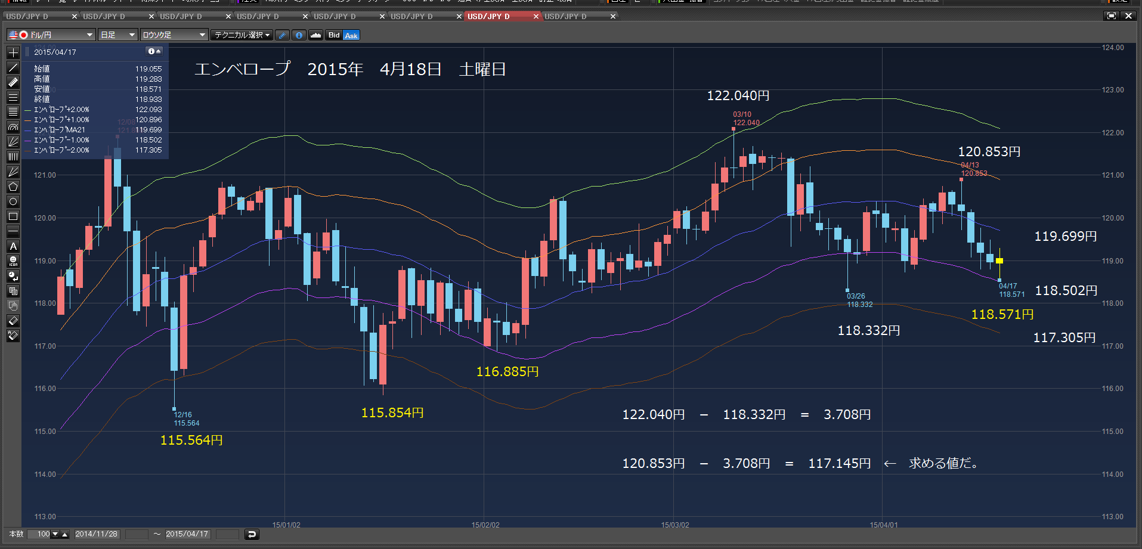
Task: Close the highlighted red USD/JPY D tab
Action: pyautogui.click(x=536, y=17)
